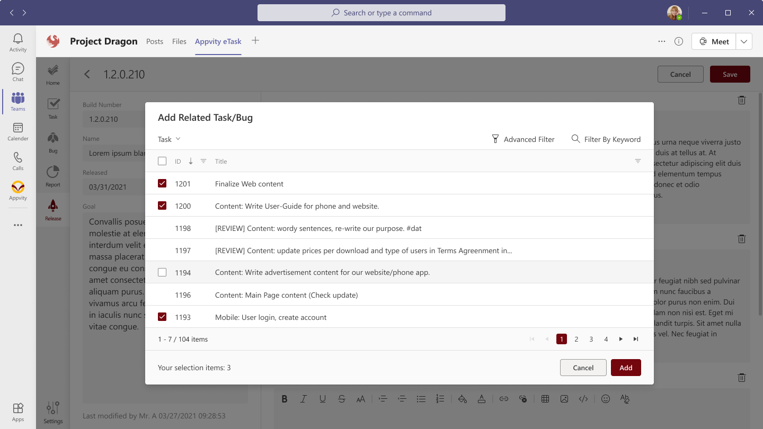Jump to page 3 of task list
The width and height of the screenshot is (763, 429).
[591, 339]
